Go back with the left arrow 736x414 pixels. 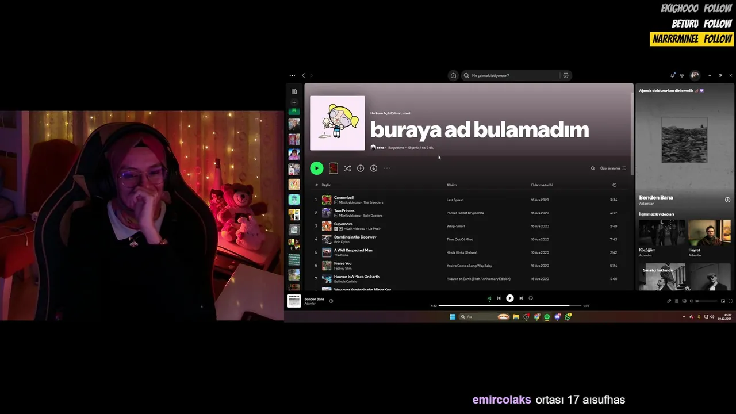click(x=304, y=75)
